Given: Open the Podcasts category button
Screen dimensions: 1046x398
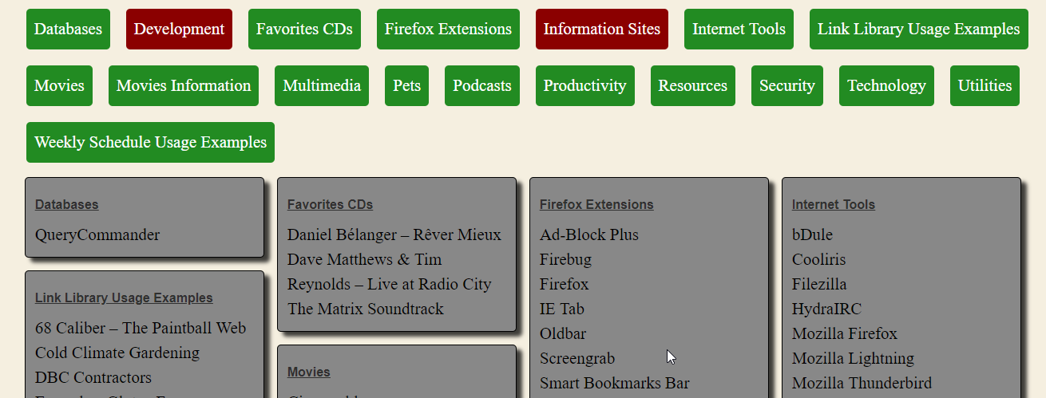Looking at the screenshot, I should coord(482,86).
